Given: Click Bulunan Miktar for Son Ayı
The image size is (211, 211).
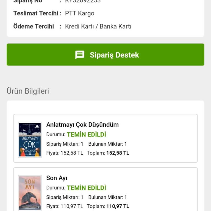Looking at the screenshot, I should pos(107,197).
